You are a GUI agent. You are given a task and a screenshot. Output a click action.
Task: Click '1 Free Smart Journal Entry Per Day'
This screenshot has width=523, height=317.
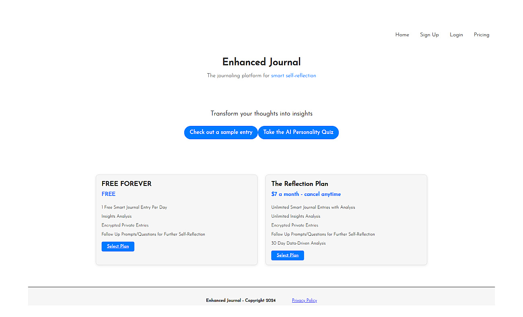coord(134,208)
